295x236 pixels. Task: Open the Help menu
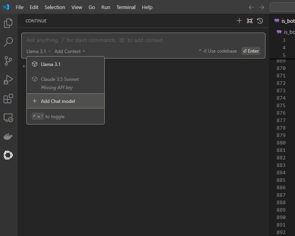coord(147,7)
